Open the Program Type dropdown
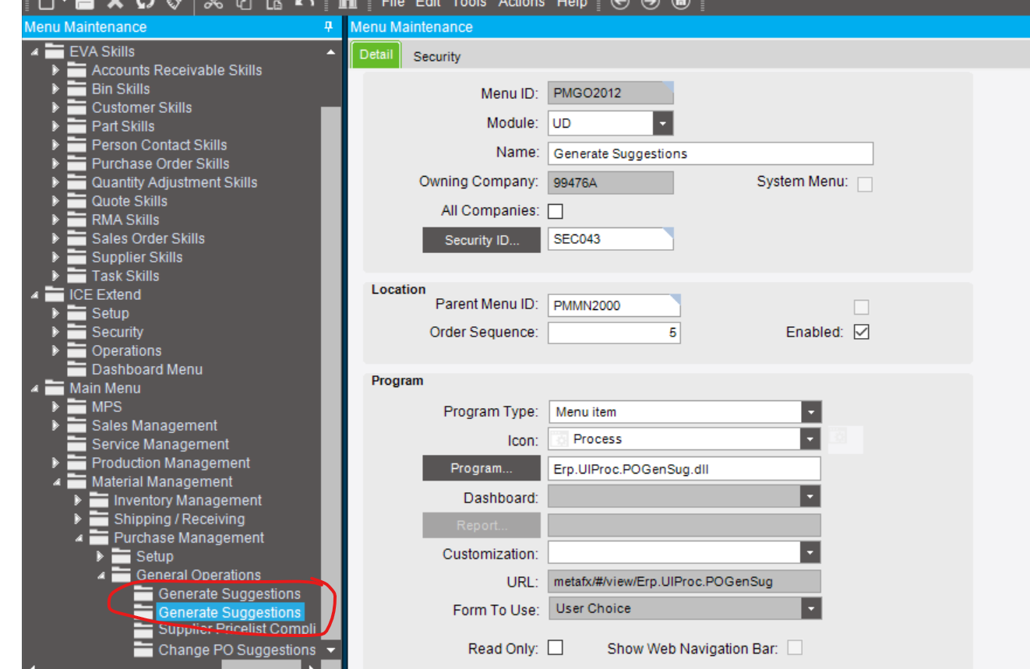The image size is (1030, 669). tap(811, 412)
